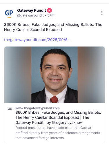
Task: Click the blurred left edge of the preview image
Action: click(x=18, y=75)
